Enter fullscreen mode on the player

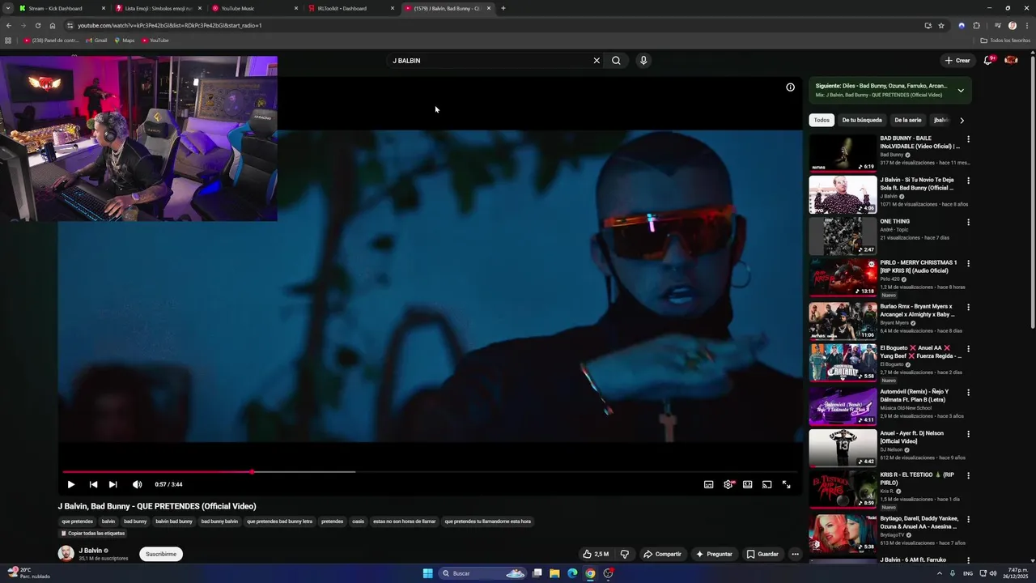(x=787, y=484)
